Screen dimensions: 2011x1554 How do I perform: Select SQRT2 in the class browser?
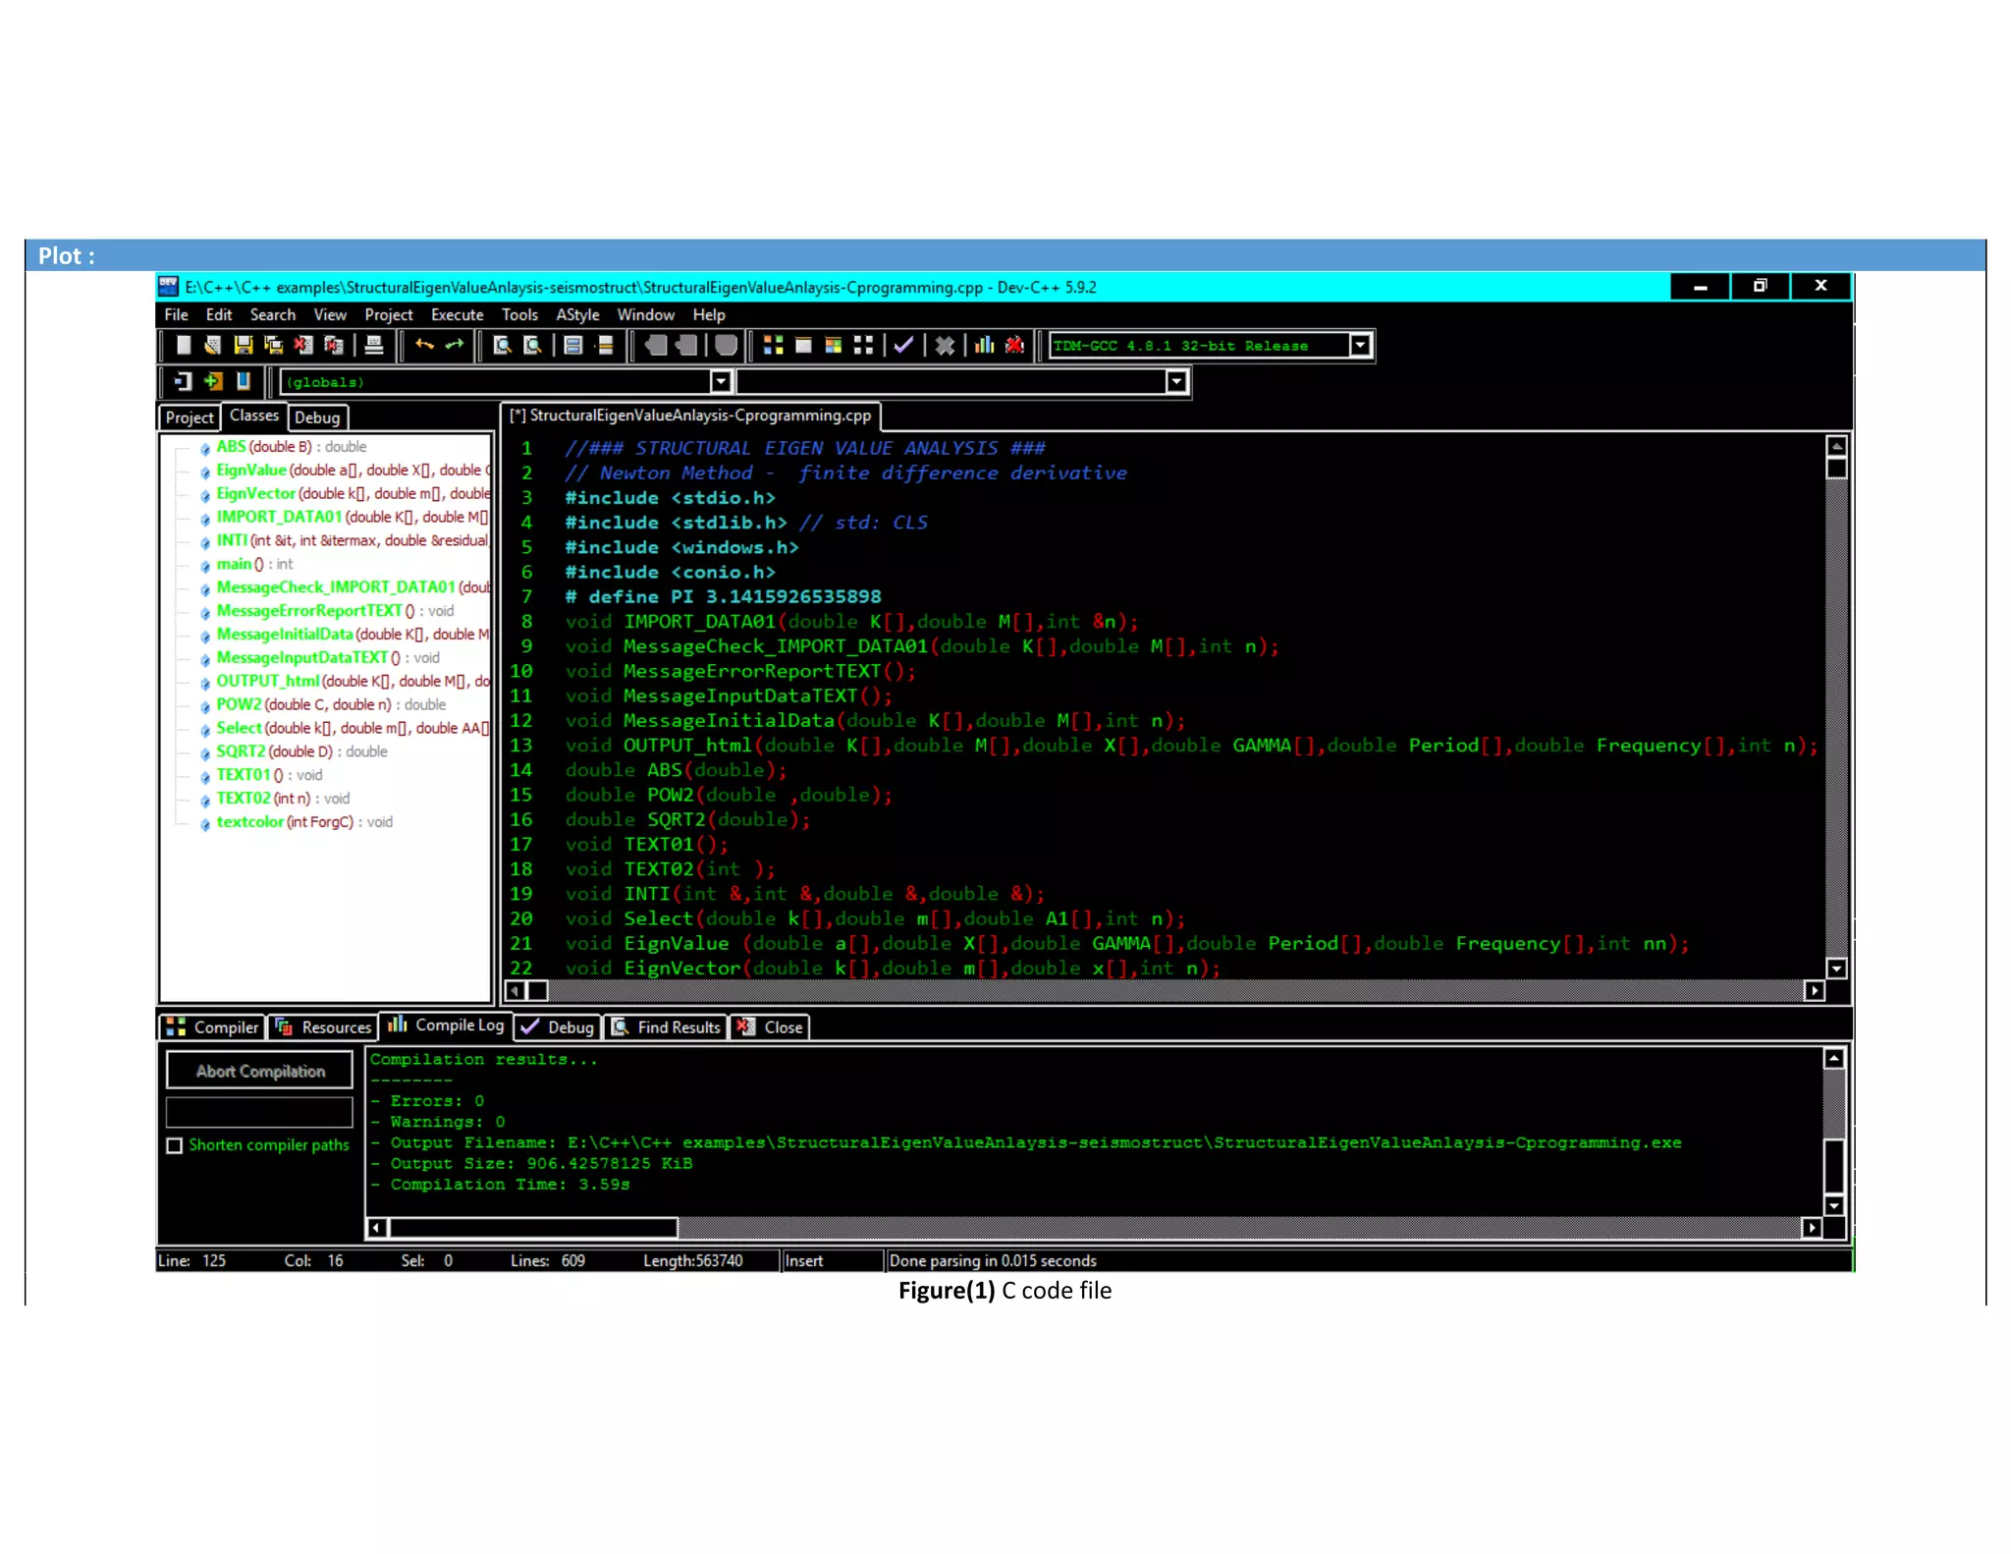[x=241, y=751]
